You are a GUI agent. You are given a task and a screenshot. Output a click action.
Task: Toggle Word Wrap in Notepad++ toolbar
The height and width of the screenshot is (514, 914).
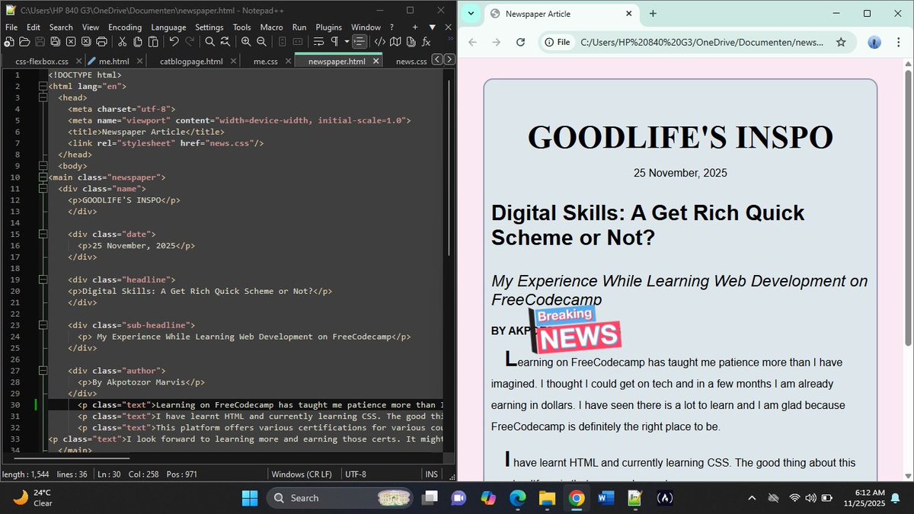click(318, 42)
